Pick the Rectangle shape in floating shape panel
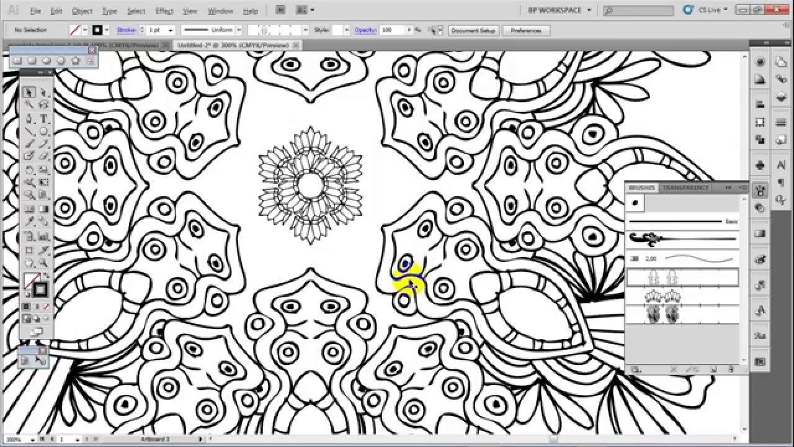Image resolution: width=794 pixels, height=447 pixels. (x=17, y=61)
